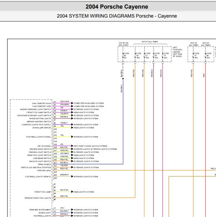Screen dimensions: 216x217
Task: Click the 'YEL/RED' wire label at A22
Action: [x=64, y=165]
